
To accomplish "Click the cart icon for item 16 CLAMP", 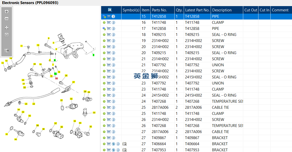I will 109,23.
